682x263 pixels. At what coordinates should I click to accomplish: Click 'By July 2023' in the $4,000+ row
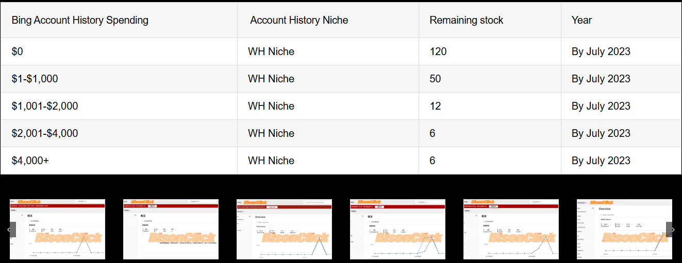601,161
